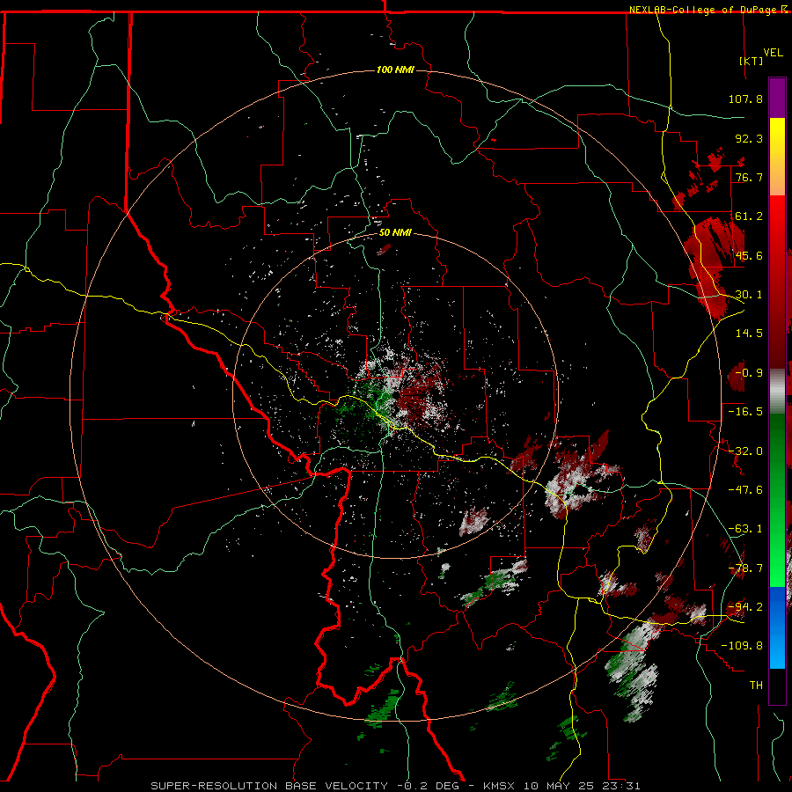
Task: Click the 14.5 velocity scale value
Action: (x=749, y=334)
